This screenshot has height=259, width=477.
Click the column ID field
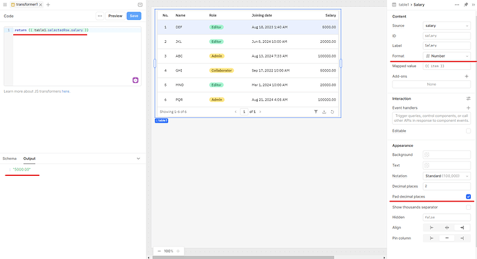coord(447,35)
